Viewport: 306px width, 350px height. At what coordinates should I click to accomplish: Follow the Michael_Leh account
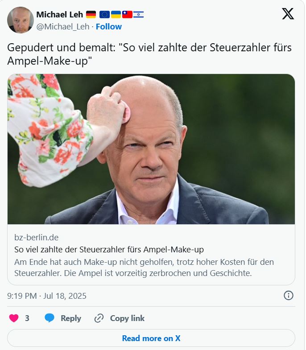point(109,27)
